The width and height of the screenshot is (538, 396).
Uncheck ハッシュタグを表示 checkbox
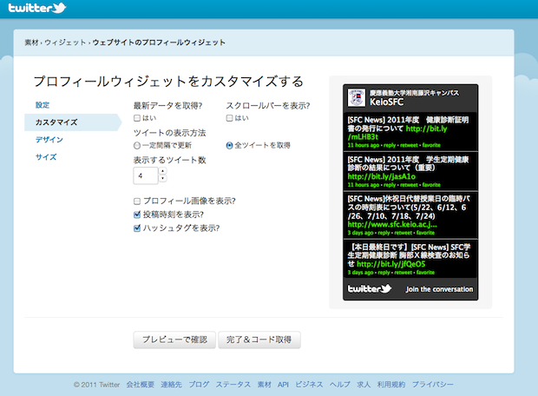(137, 228)
